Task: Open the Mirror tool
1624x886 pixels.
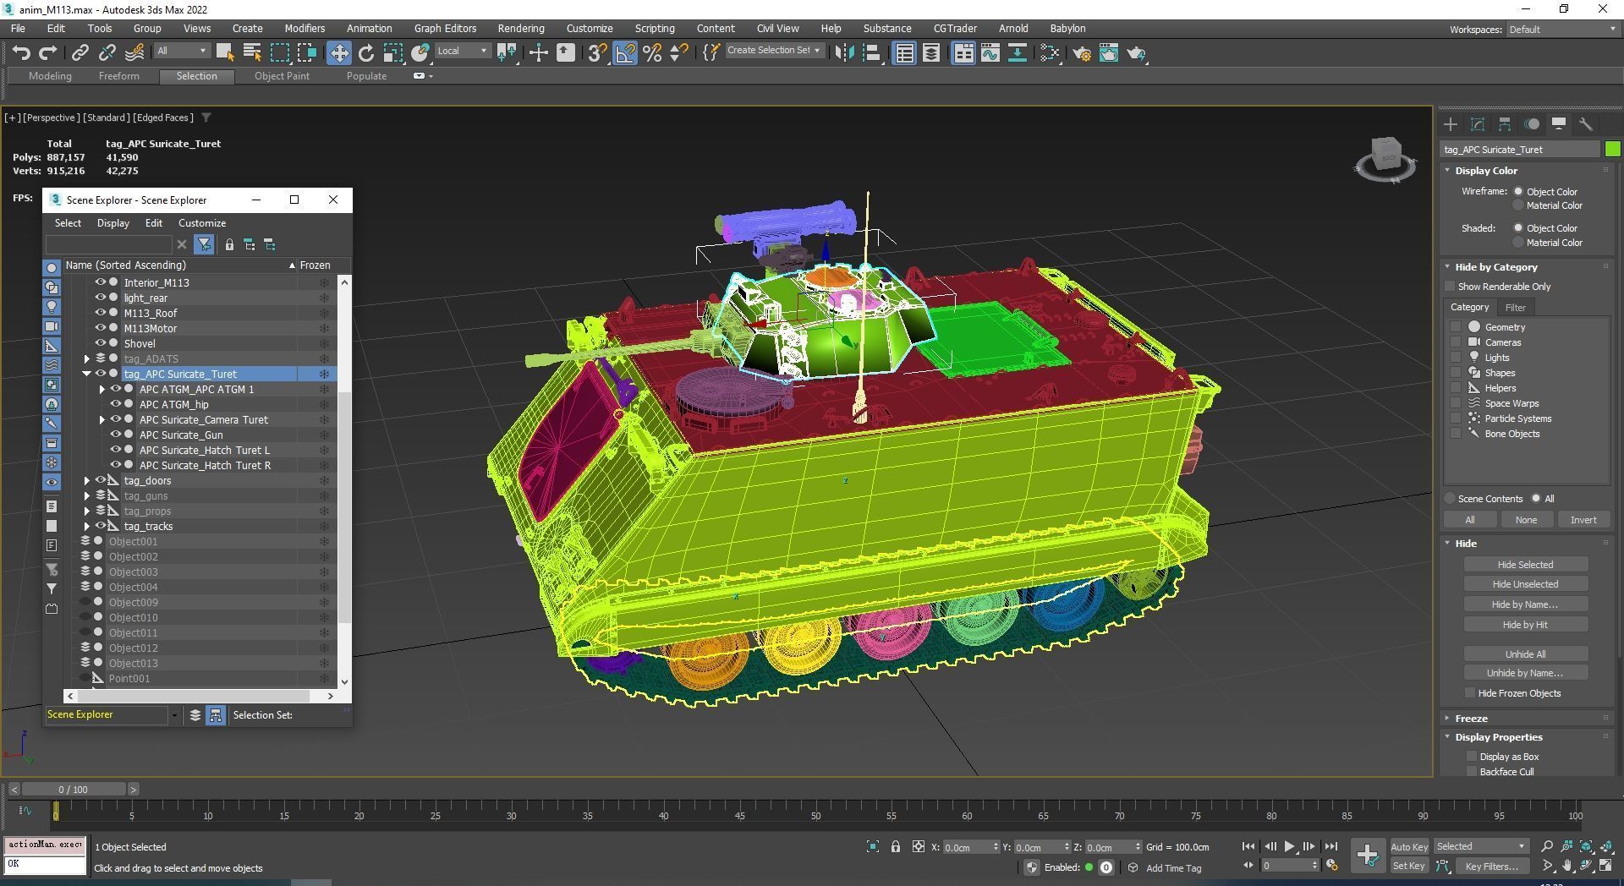Action: [x=844, y=53]
